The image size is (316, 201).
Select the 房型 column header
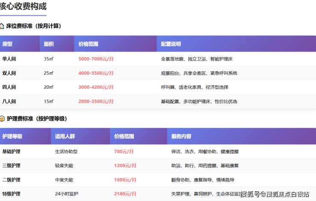[x=7, y=44]
